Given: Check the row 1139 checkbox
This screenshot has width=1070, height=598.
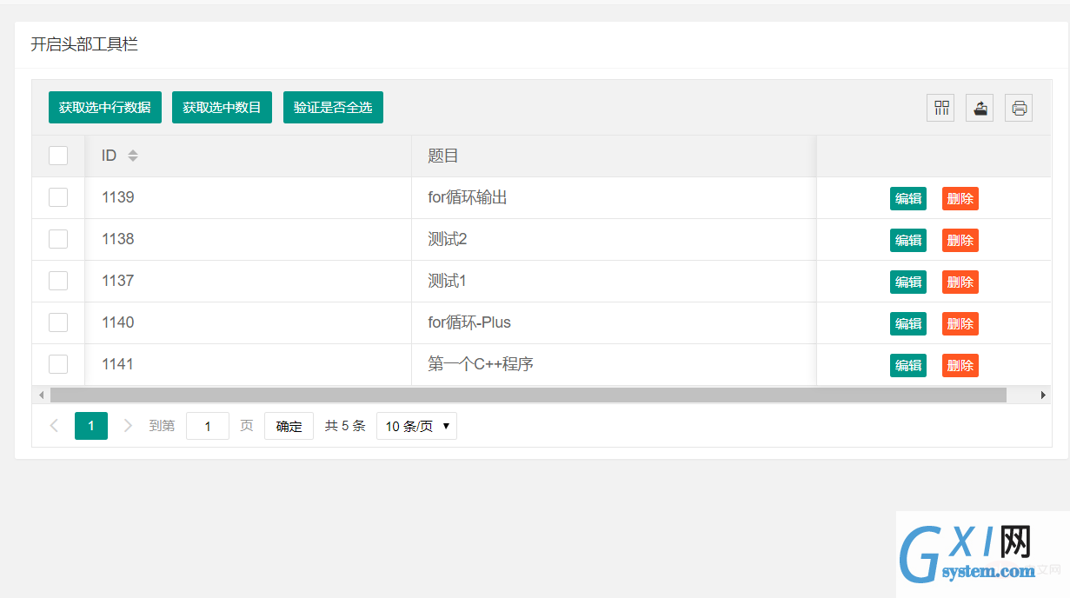Looking at the screenshot, I should pos(58,197).
